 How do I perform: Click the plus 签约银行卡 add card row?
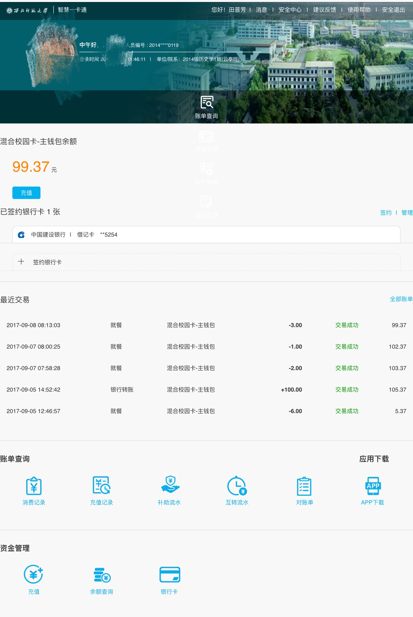[206, 262]
